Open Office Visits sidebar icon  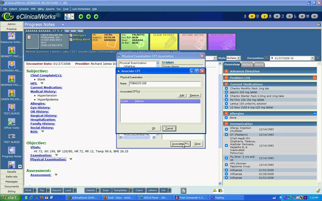pyautogui.click(x=11, y=122)
